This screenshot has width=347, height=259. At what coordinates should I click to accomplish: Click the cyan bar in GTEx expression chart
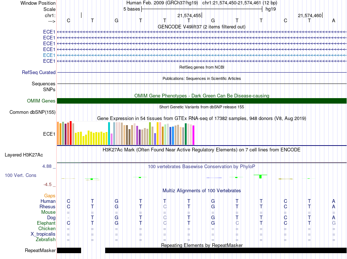(109, 134)
